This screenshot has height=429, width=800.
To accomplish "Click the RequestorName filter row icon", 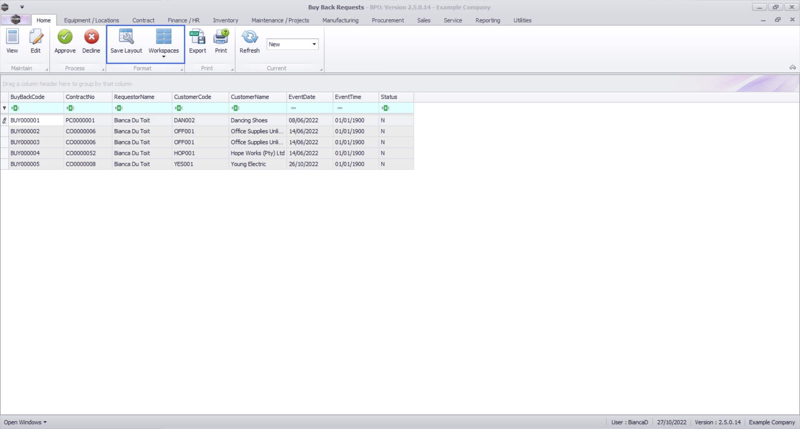I will pos(119,108).
